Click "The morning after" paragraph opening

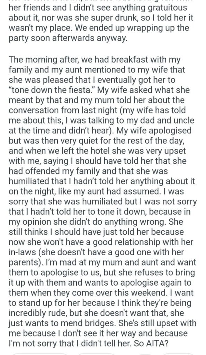[x=44, y=60]
